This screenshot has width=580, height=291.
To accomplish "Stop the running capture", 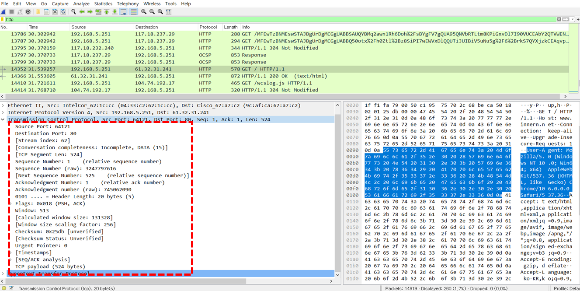I will pyautogui.click(x=11, y=12).
